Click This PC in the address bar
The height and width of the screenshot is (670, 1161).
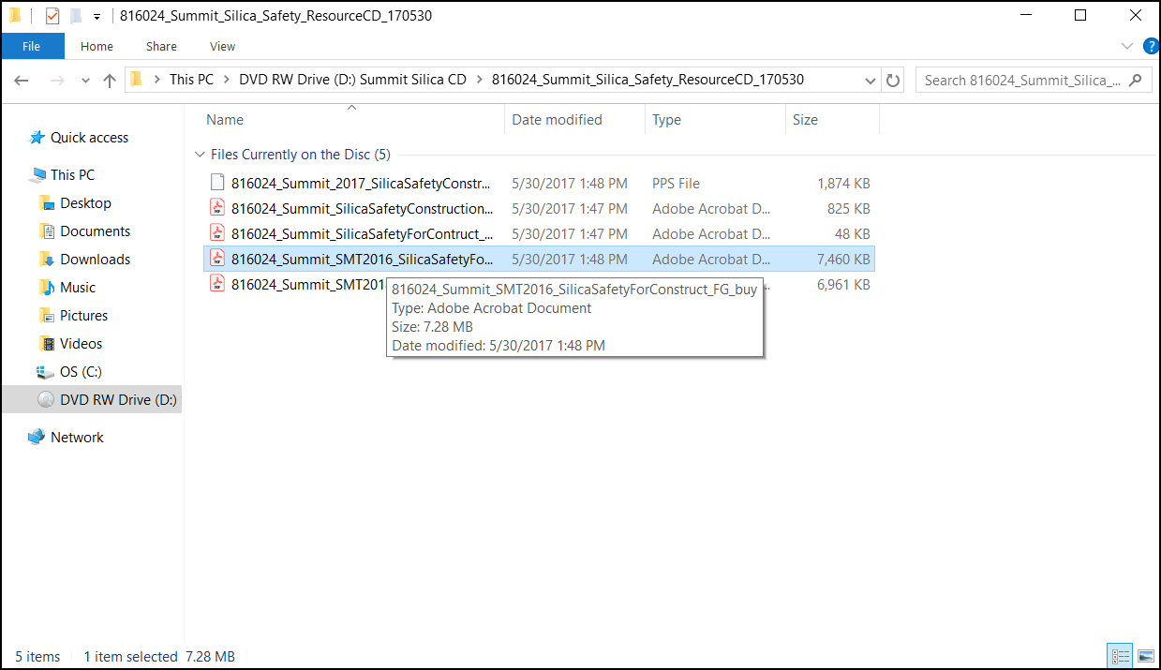pyautogui.click(x=191, y=80)
